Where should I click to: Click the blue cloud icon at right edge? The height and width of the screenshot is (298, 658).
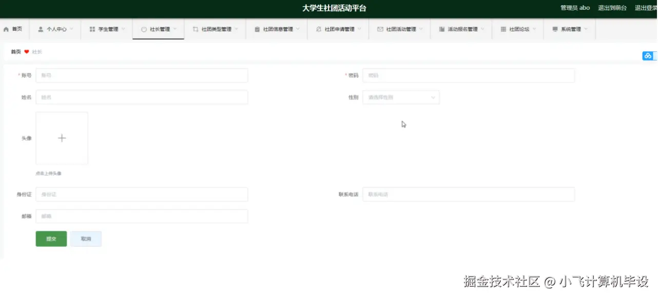pyautogui.click(x=648, y=56)
